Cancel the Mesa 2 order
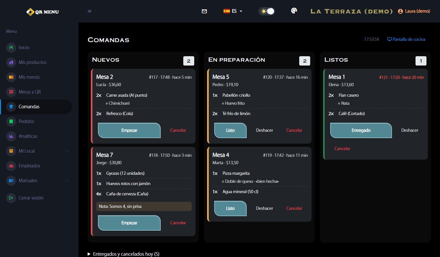The image size is (440, 257). coord(178,130)
